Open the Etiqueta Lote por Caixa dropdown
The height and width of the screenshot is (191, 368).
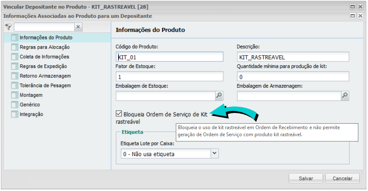tap(215, 154)
